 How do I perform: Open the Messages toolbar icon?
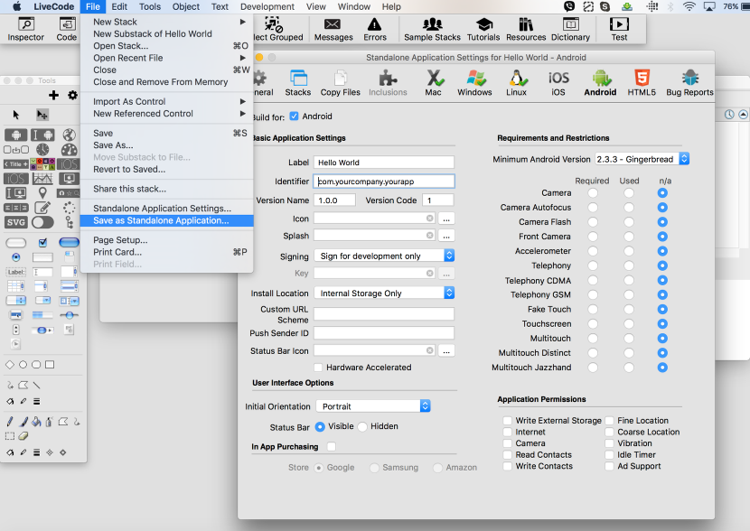pos(333,29)
